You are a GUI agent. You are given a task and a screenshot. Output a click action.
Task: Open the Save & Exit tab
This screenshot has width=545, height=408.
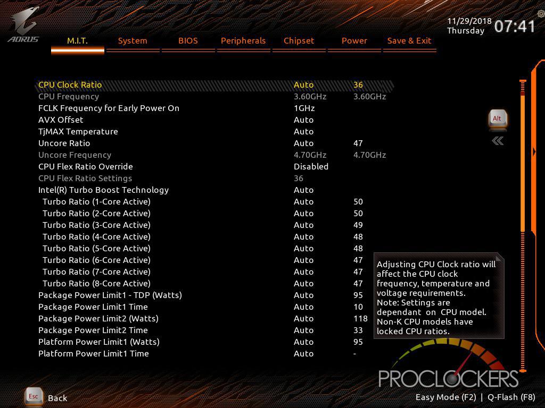click(x=409, y=41)
